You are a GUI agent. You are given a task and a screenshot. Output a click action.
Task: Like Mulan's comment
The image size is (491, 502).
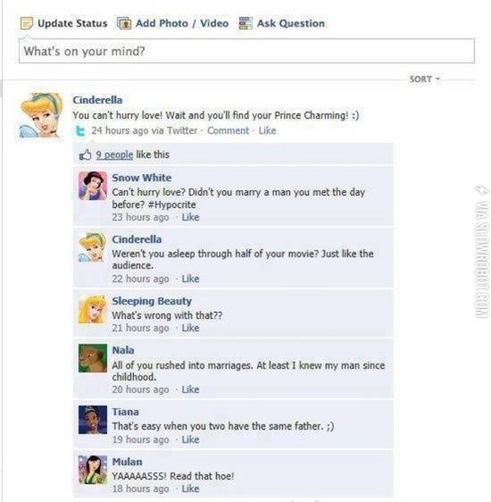190,489
